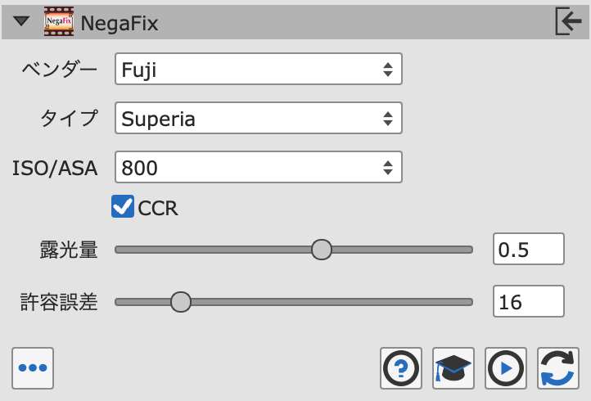Click the 露光量 slider handle
This screenshot has width=591, height=401.
(x=323, y=250)
